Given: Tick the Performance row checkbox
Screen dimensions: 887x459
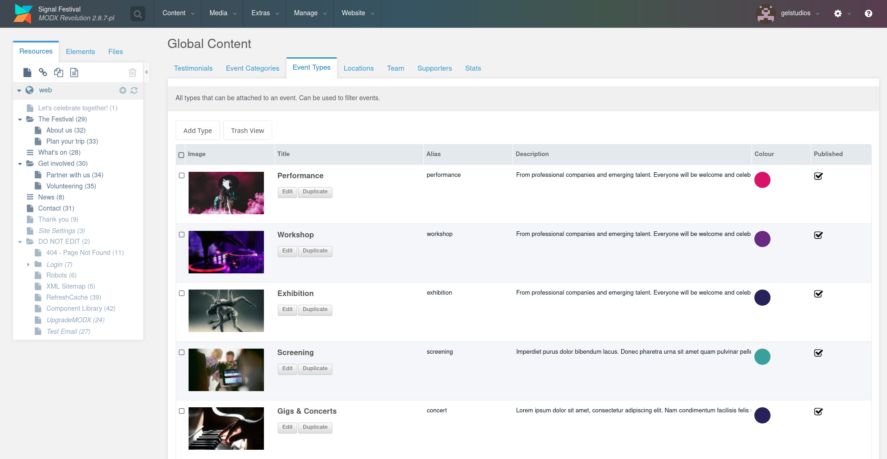Looking at the screenshot, I should (x=182, y=175).
